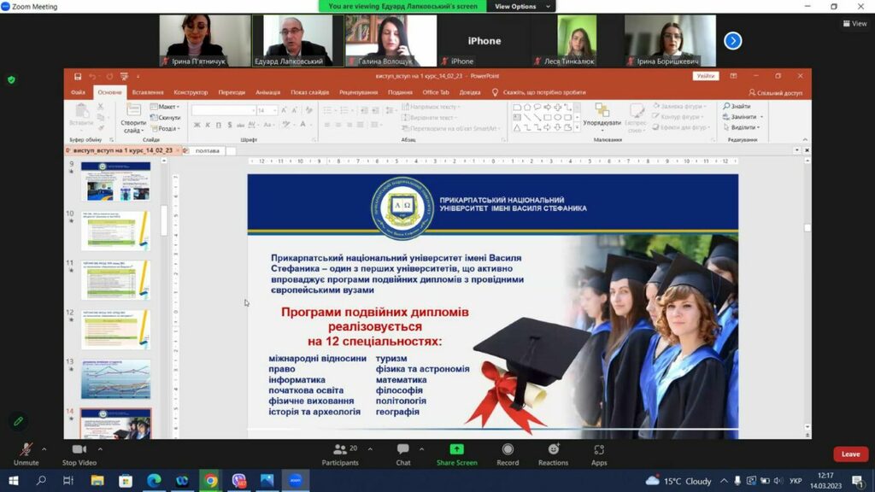Click the green encryption shield icon

[11, 79]
